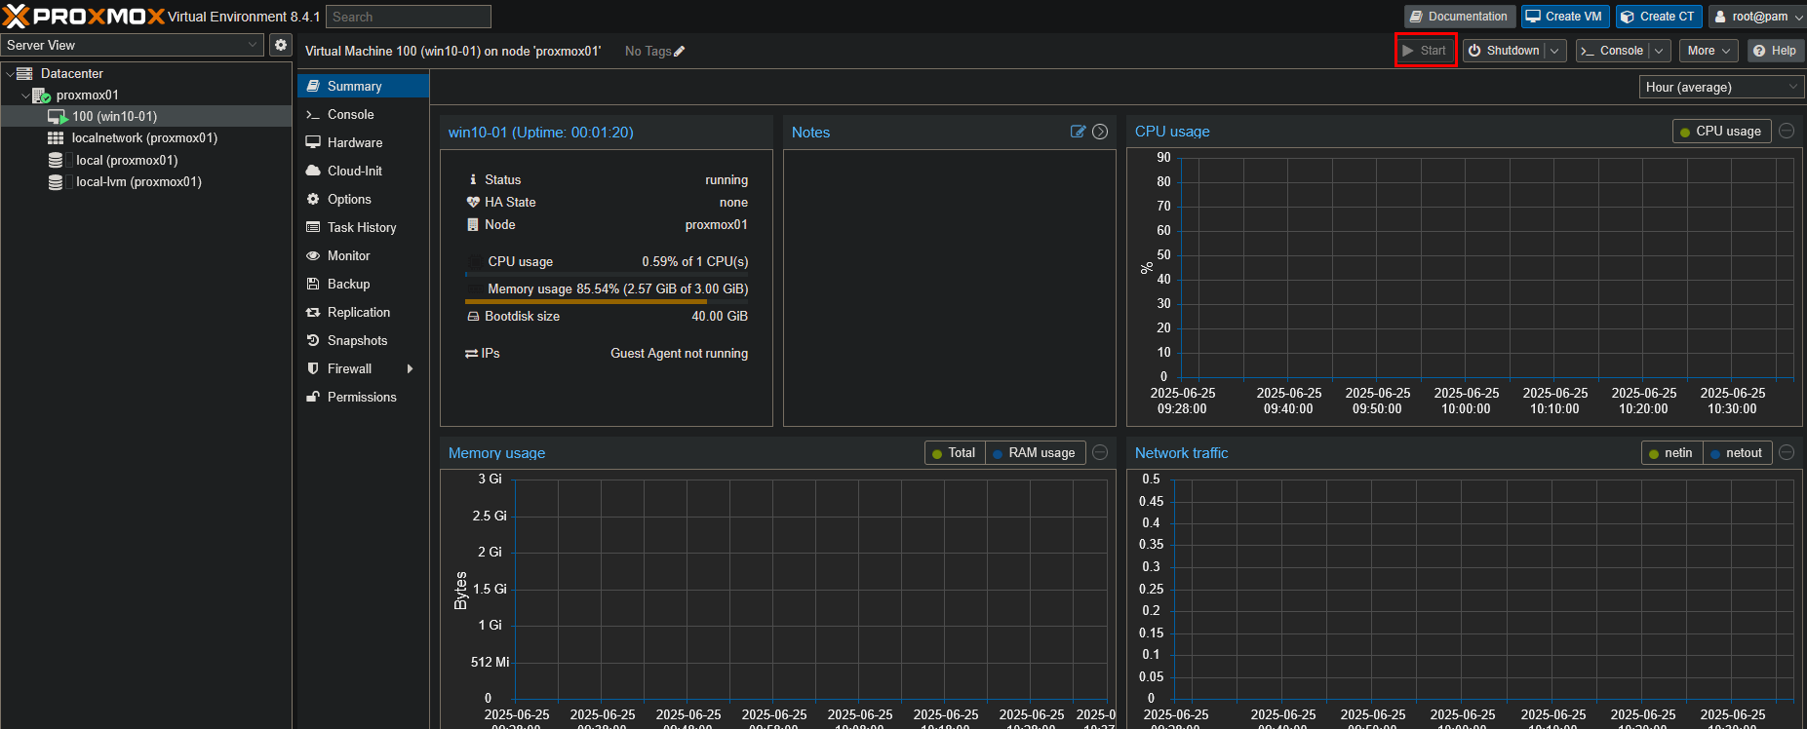
Task: Expand the Shutdown options arrow
Action: coord(1555,51)
